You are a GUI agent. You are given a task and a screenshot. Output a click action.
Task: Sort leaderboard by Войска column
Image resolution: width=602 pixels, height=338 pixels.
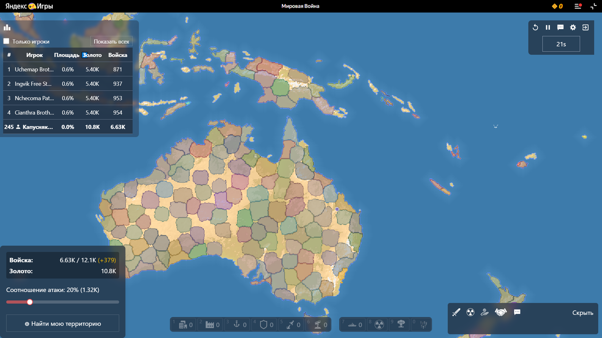click(118, 55)
